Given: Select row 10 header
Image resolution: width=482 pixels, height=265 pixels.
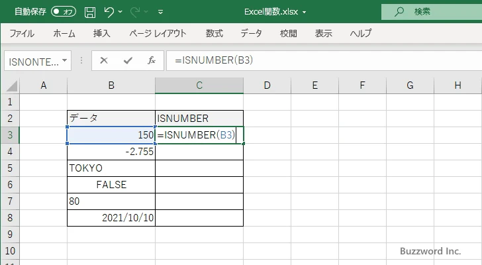Looking at the screenshot, I should pyautogui.click(x=10, y=251).
